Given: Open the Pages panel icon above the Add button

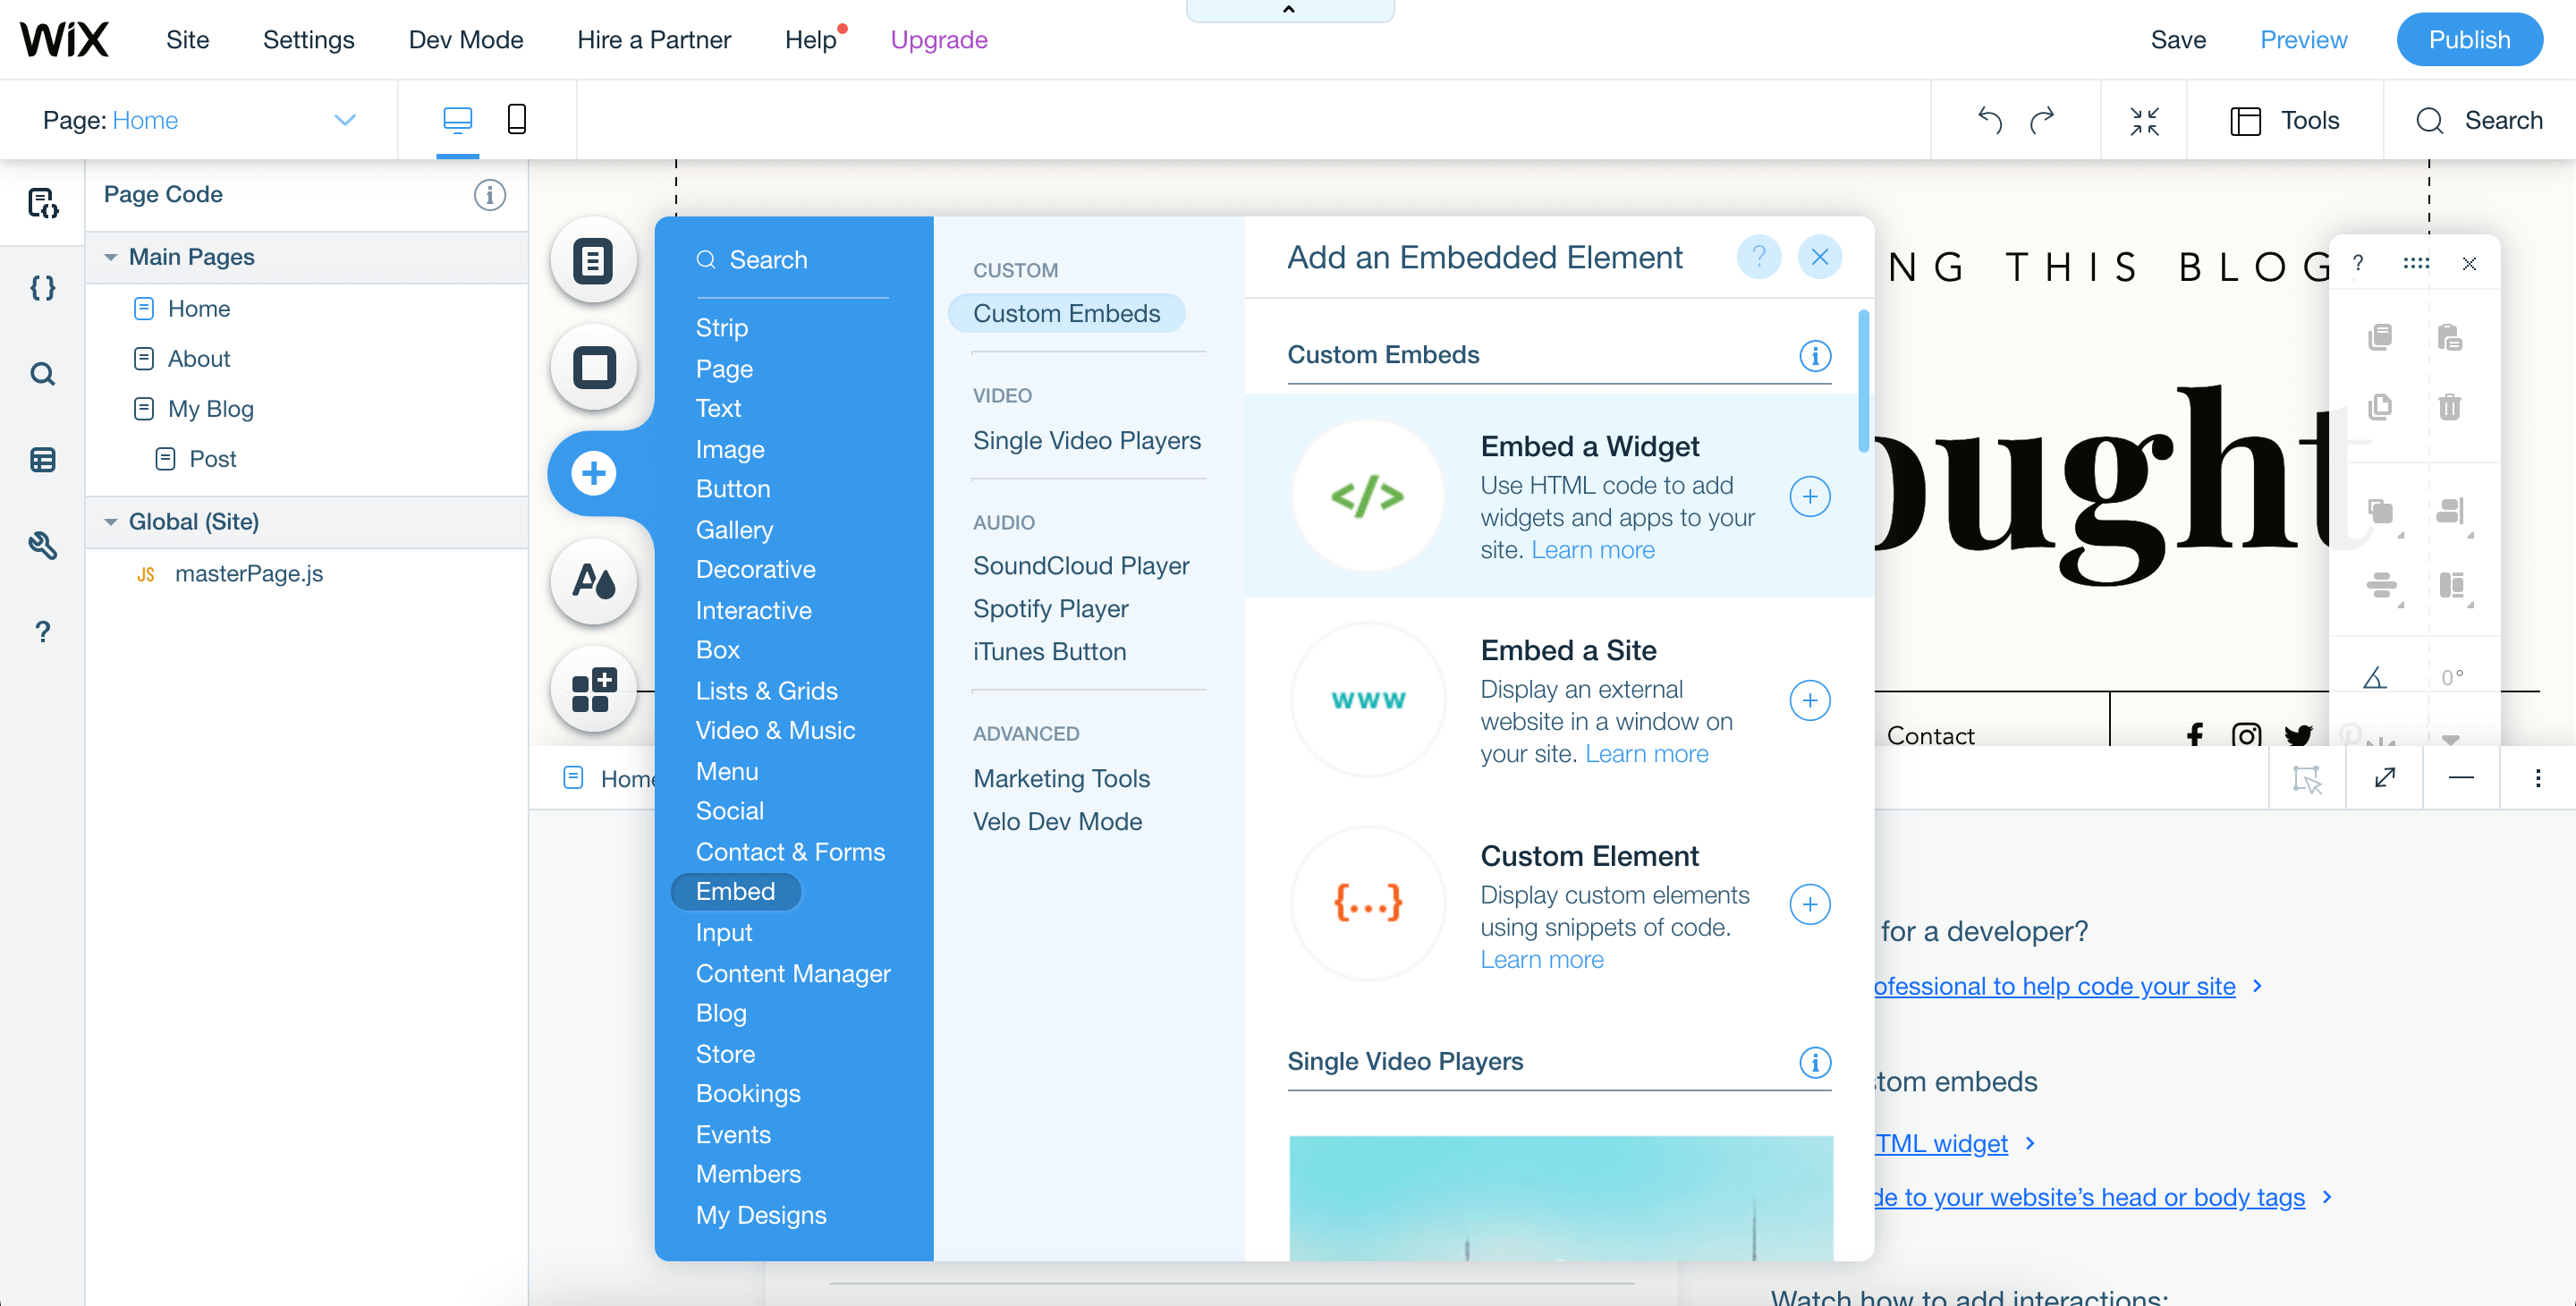Looking at the screenshot, I should point(593,259).
